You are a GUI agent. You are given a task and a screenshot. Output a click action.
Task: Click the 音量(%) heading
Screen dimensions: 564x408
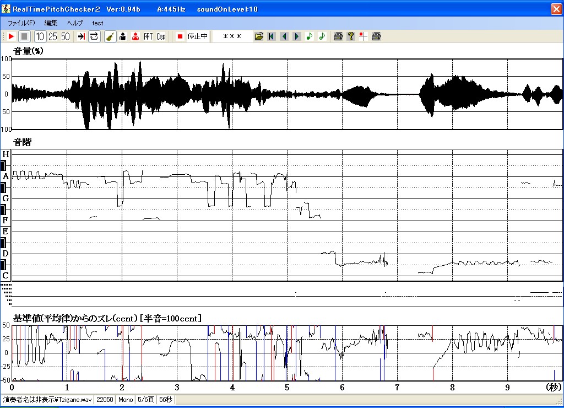tap(29, 51)
